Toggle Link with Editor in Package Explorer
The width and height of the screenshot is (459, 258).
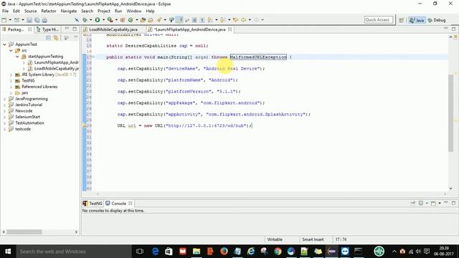(56, 38)
